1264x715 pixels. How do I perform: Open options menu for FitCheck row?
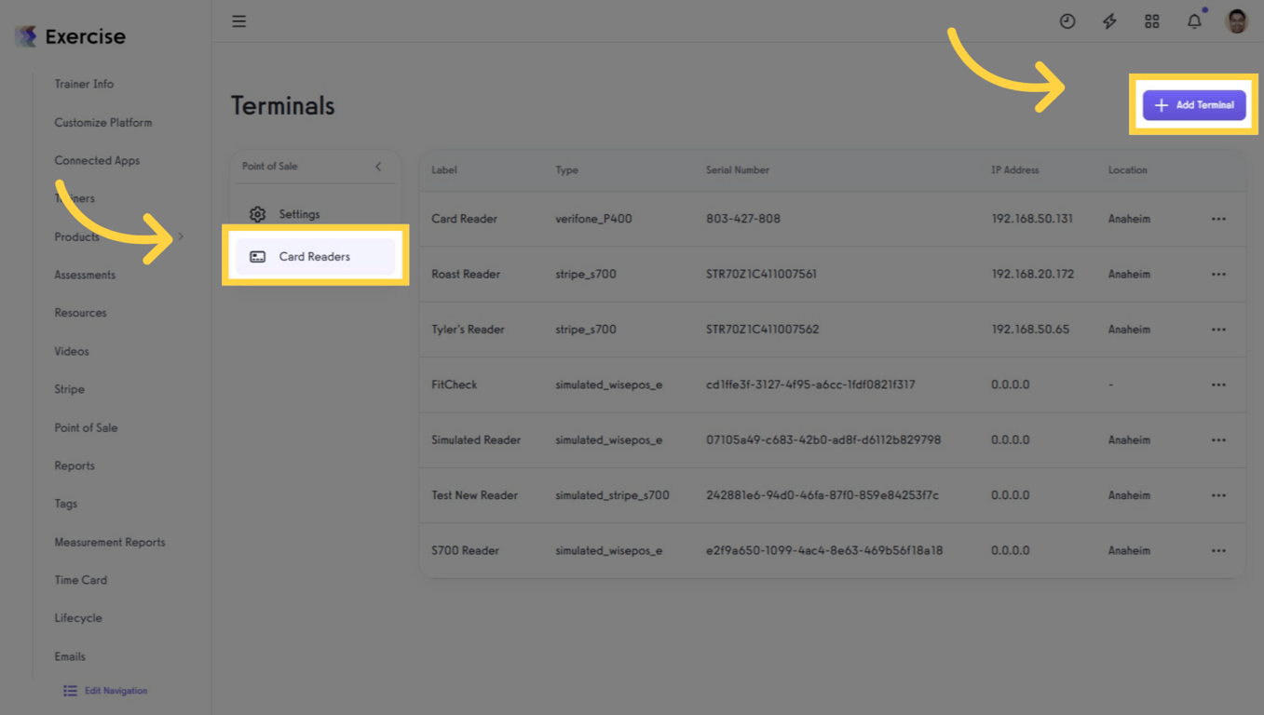click(1218, 385)
